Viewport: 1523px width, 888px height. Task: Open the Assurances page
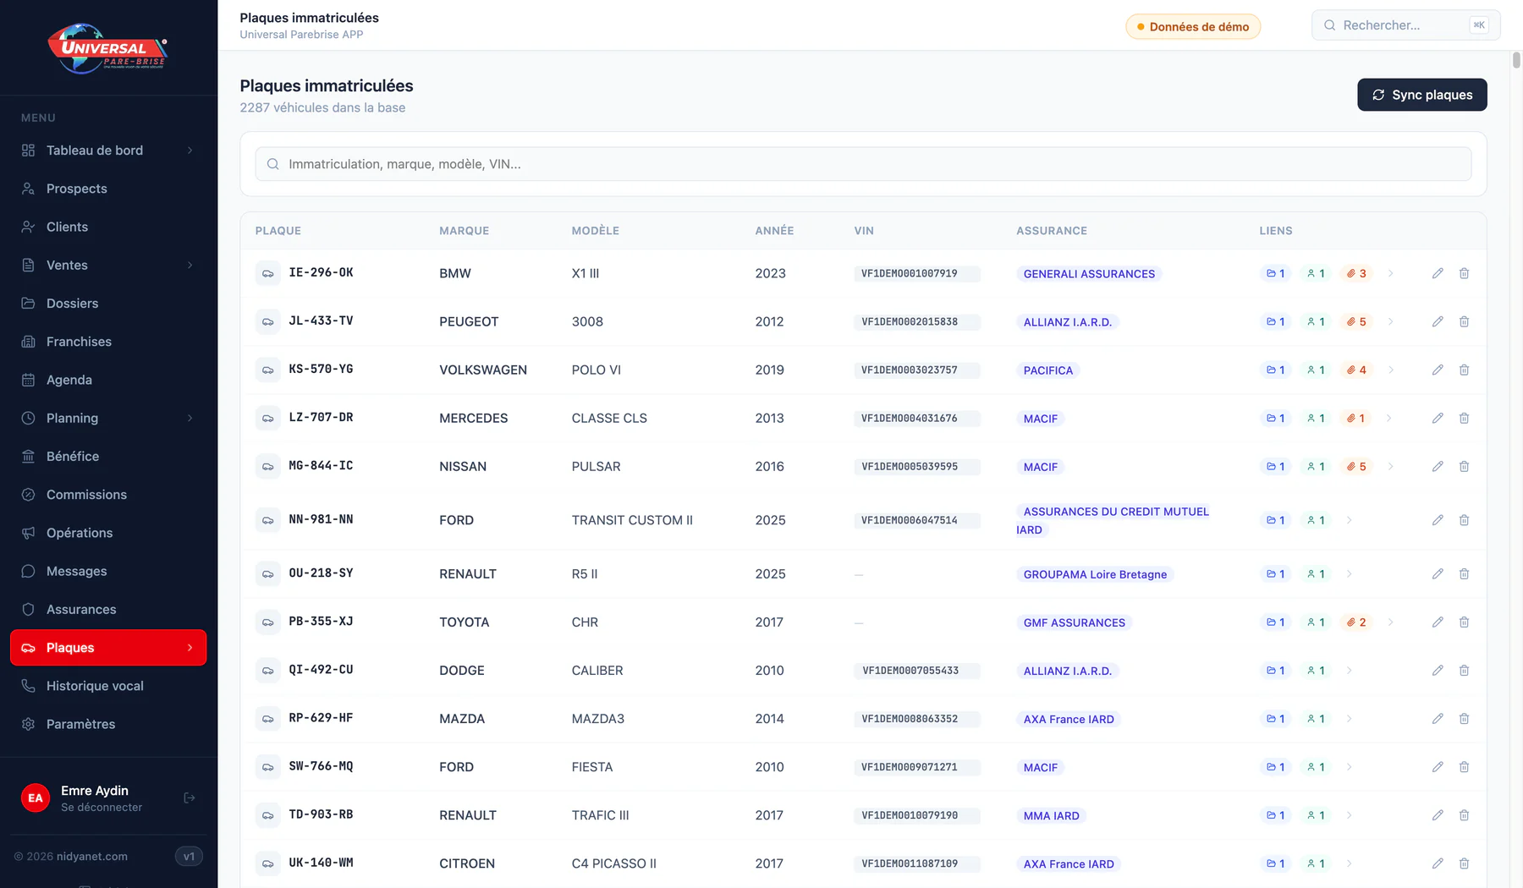[108, 609]
